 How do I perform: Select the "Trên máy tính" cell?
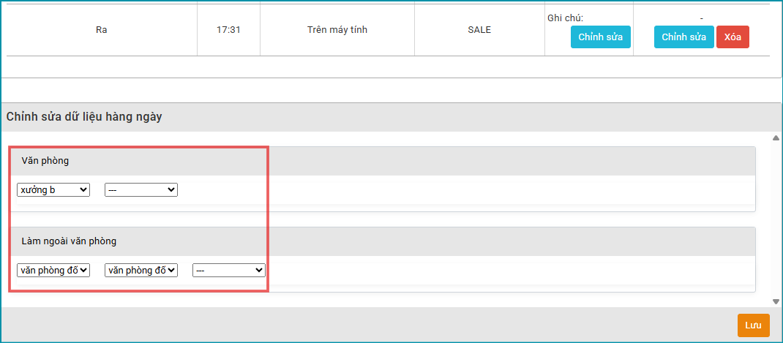(337, 30)
